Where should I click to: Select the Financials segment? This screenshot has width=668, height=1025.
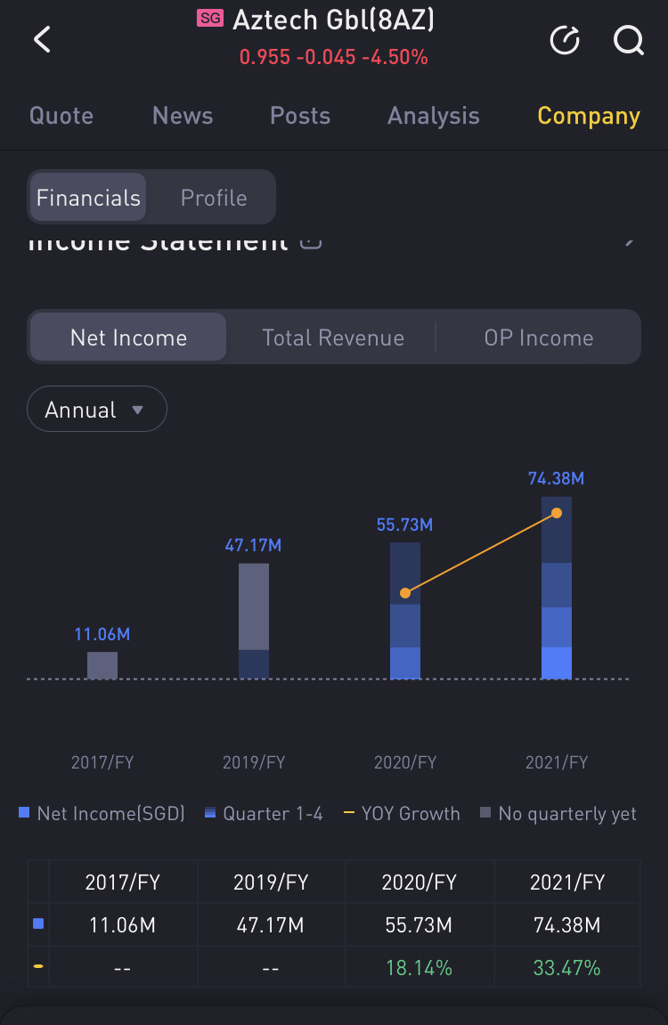[x=88, y=198]
